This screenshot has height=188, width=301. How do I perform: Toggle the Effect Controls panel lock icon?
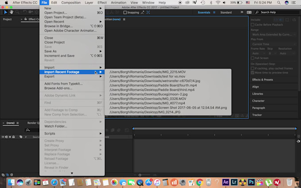[26, 19]
